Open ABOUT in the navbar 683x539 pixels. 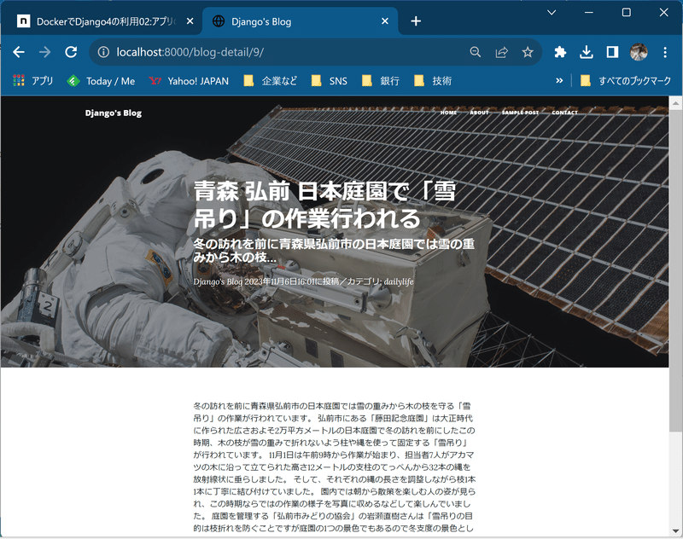(x=479, y=113)
